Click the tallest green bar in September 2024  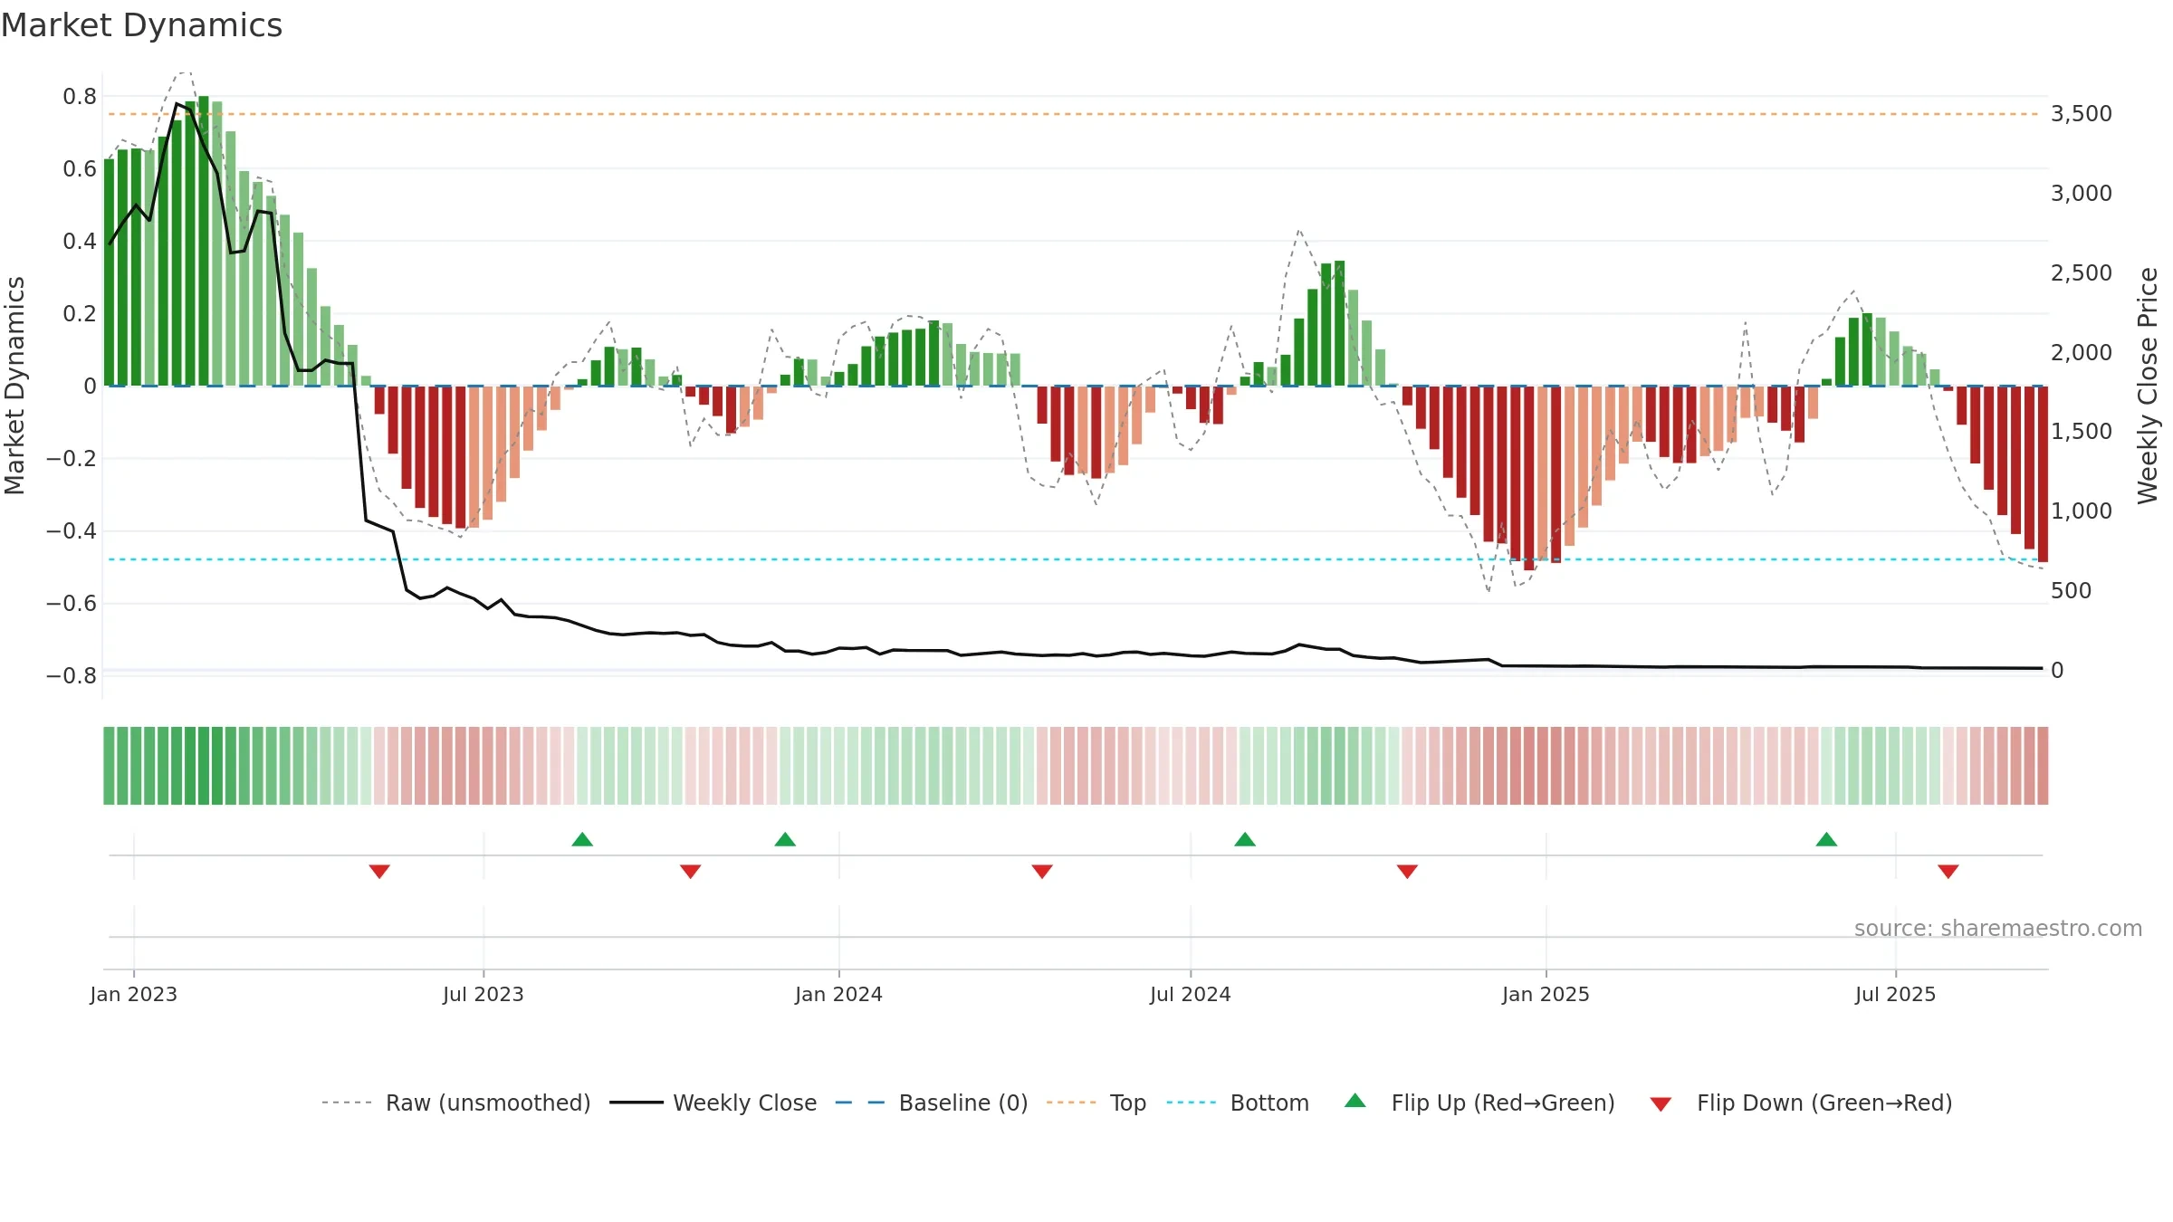pos(1339,323)
